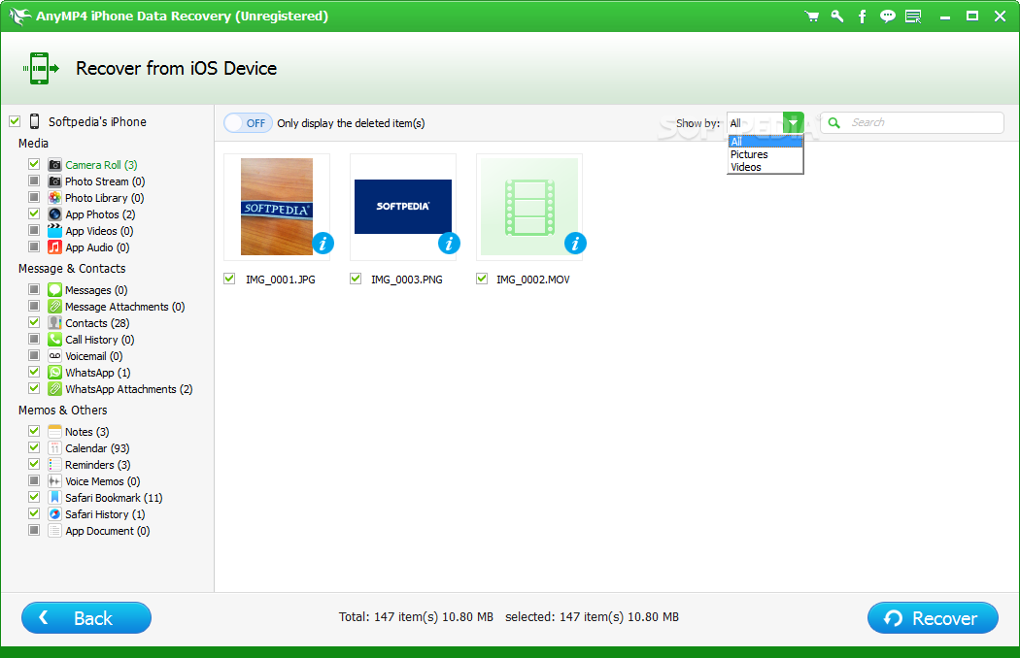This screenshot has width=1020, height=658.
Task: Select Safari Bookmark (11) in sidebar
Action: [114, 498]
